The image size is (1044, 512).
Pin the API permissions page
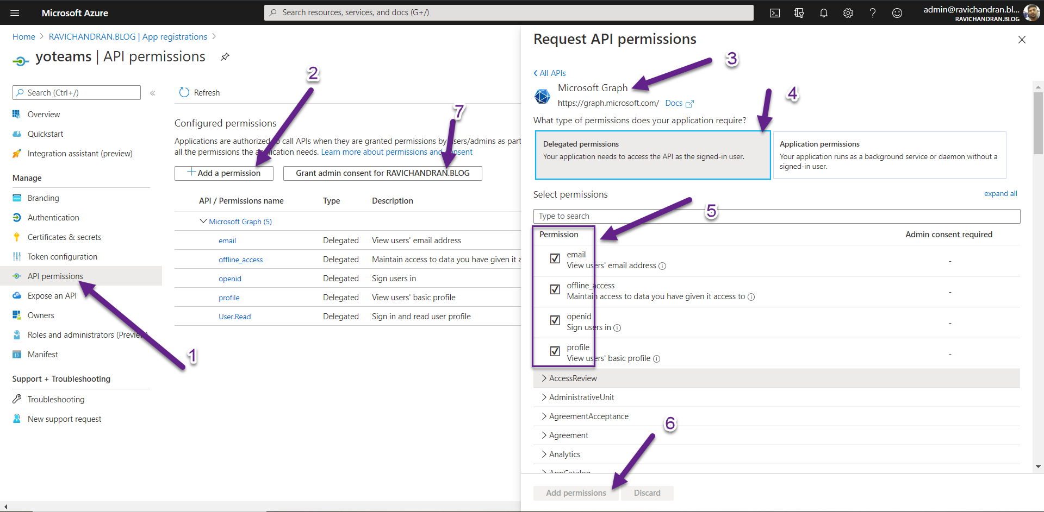(x=225, y=56)
